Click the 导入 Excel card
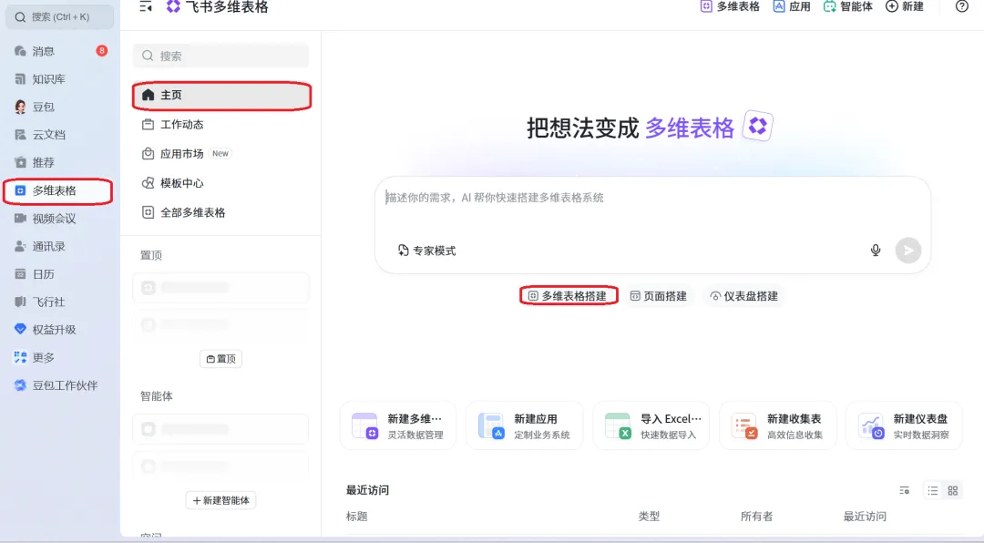This screenshot has width=984, height=543. pyautogui.click(x=651, y=426)
